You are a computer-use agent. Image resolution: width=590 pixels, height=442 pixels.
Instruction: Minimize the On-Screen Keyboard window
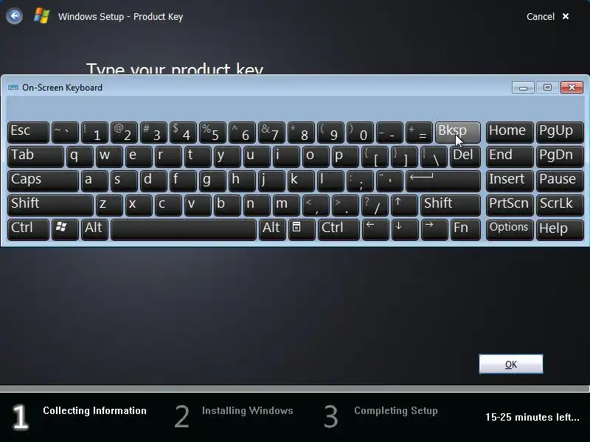523,88
